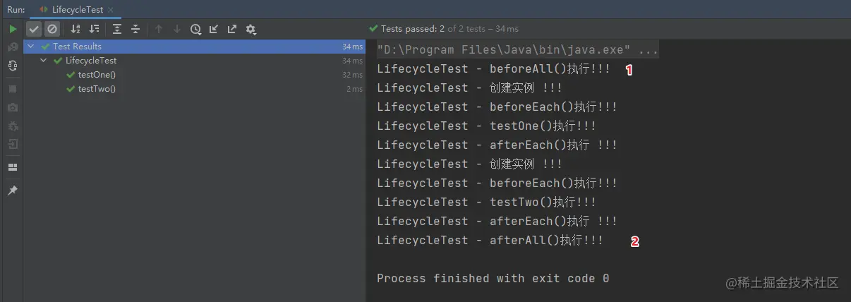Toggle the Show Passed checkmark filter
This screenshot has width=851, height=302.
[34, 29]
